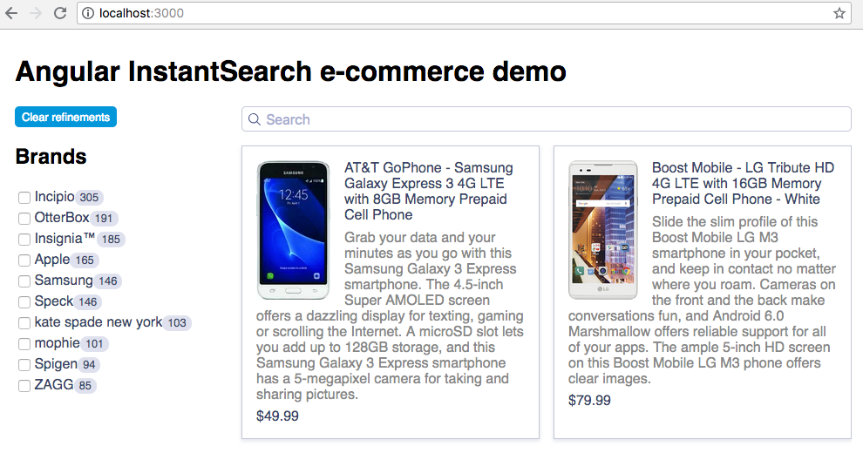This screenshot has height=453, width=863.
Task: Check the ZAGG brand checkbox
Action: coord(24,386)
